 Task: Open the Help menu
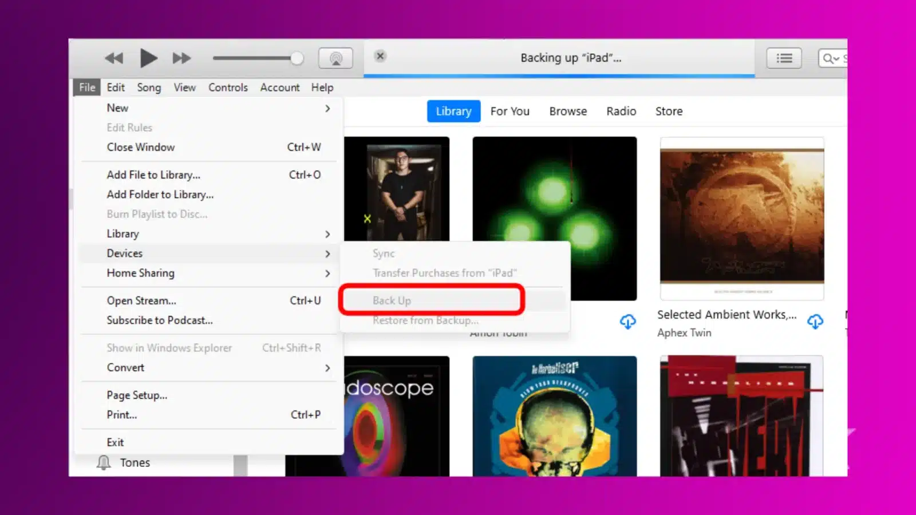(x=322, y=88)
